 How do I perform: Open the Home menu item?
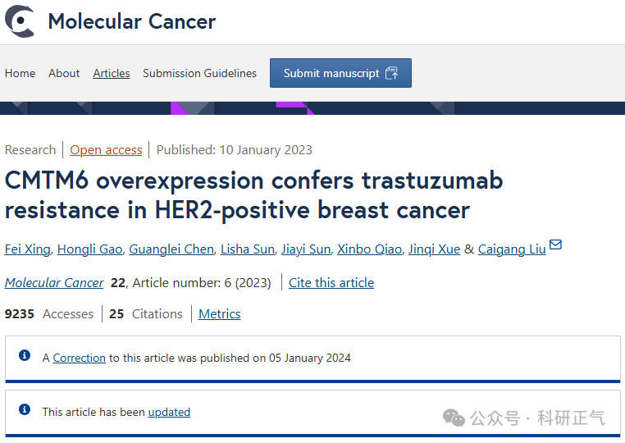pyautogui.click(x=20, y=73)
